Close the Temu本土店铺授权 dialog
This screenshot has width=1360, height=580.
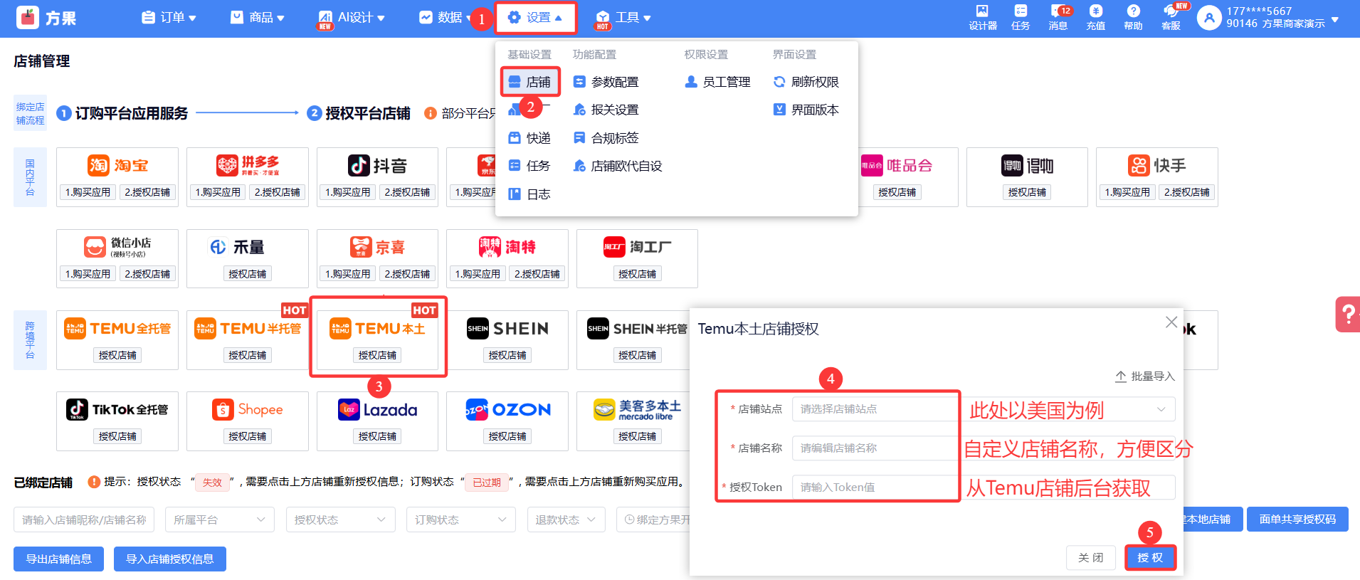tap(1171, 322)
